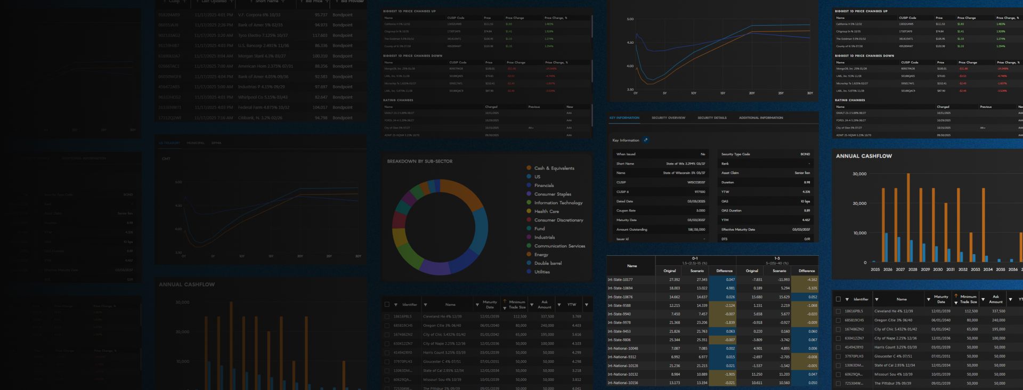Check Harris Count row checkbox in brighter table

(838, 347)
